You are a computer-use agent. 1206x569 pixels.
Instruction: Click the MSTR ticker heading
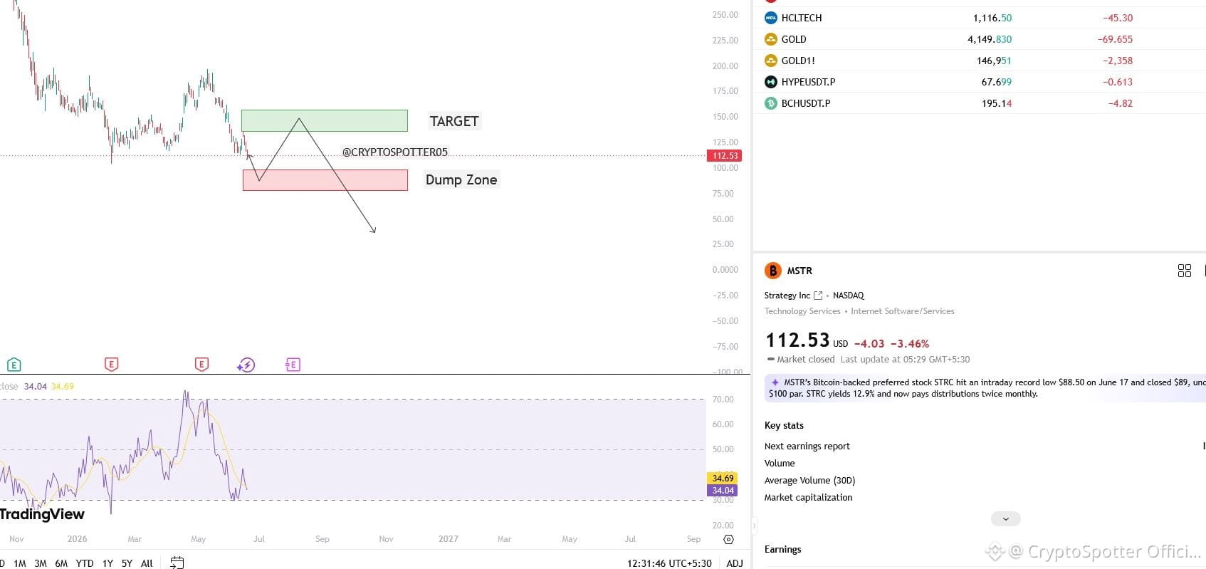(799, 271)
